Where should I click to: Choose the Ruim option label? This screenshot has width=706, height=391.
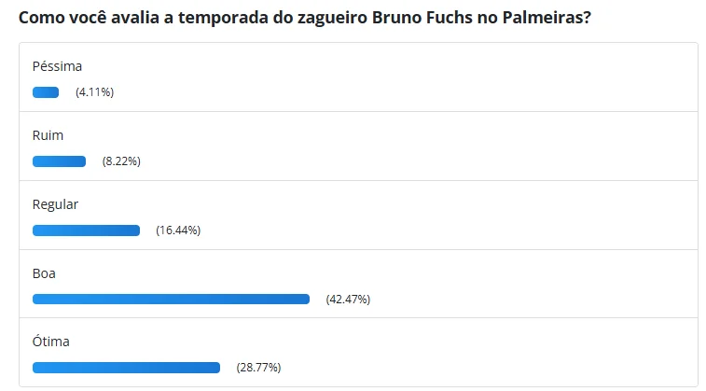click(48, 135)
